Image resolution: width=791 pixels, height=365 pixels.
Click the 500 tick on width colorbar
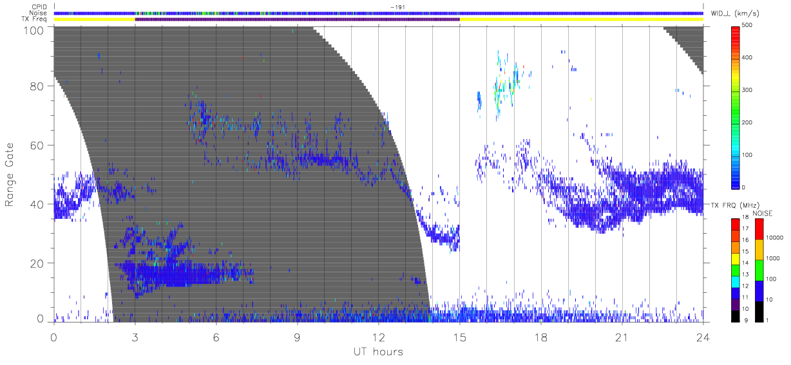pyautogui.click(x=747, y=25)
